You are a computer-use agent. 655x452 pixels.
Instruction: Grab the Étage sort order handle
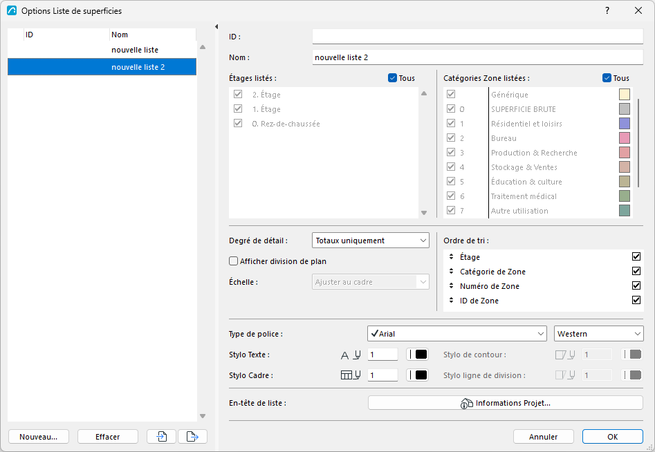tap(451, 256)
